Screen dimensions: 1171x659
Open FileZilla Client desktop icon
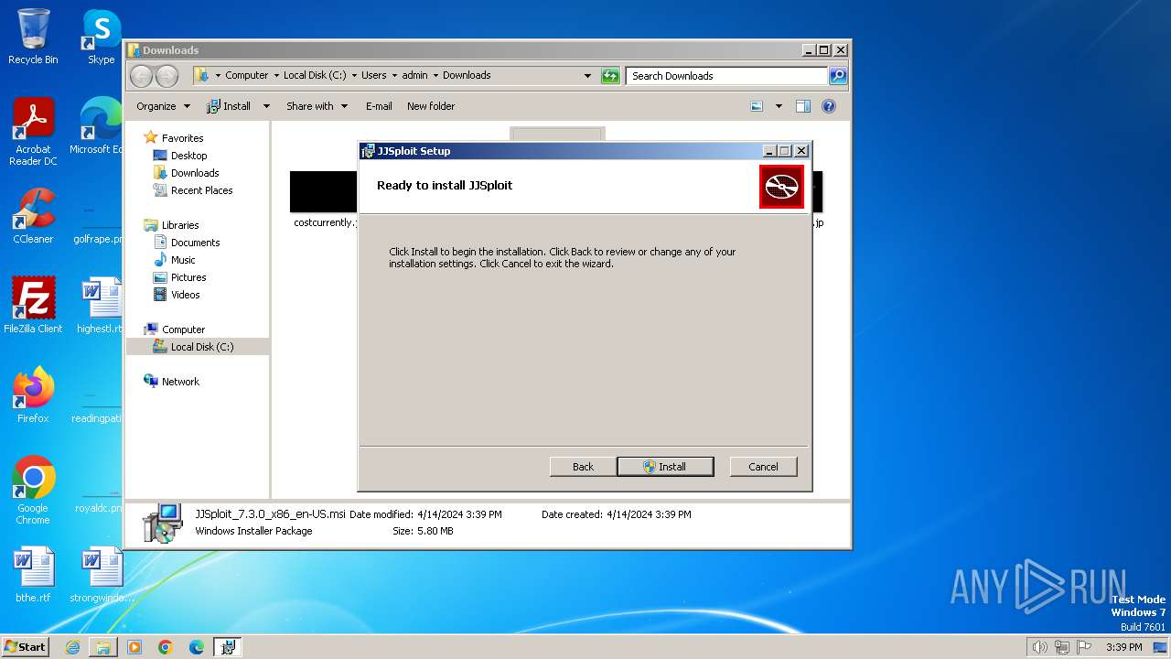coord(33,305)
